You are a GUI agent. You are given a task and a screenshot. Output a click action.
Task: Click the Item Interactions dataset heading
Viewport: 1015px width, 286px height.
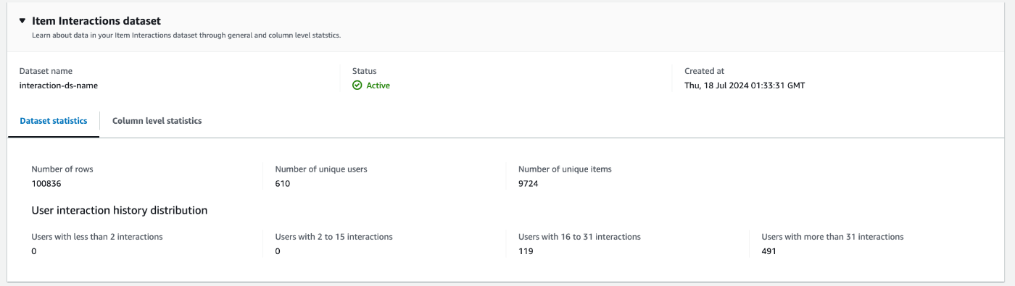click(96, 22)
